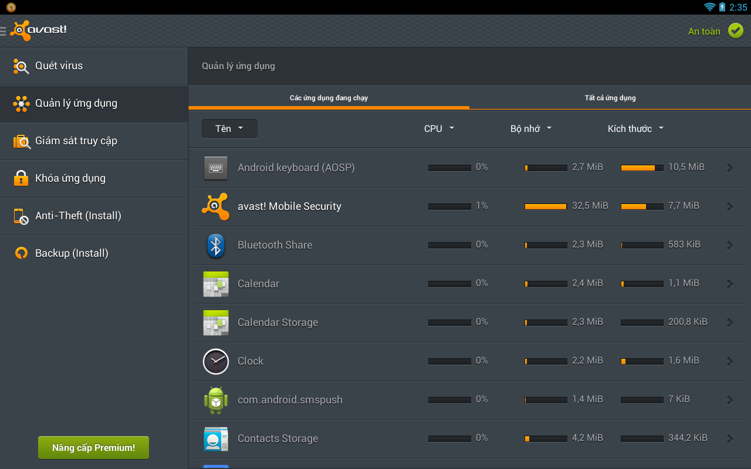This screenshot has height=469, width=751.
Task: Click the Bluetooth Share app icon
Action: tap(215, 245)
